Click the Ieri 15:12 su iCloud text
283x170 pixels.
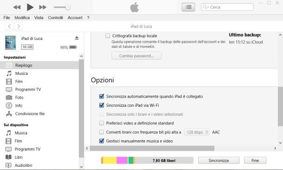coord(246,42)
